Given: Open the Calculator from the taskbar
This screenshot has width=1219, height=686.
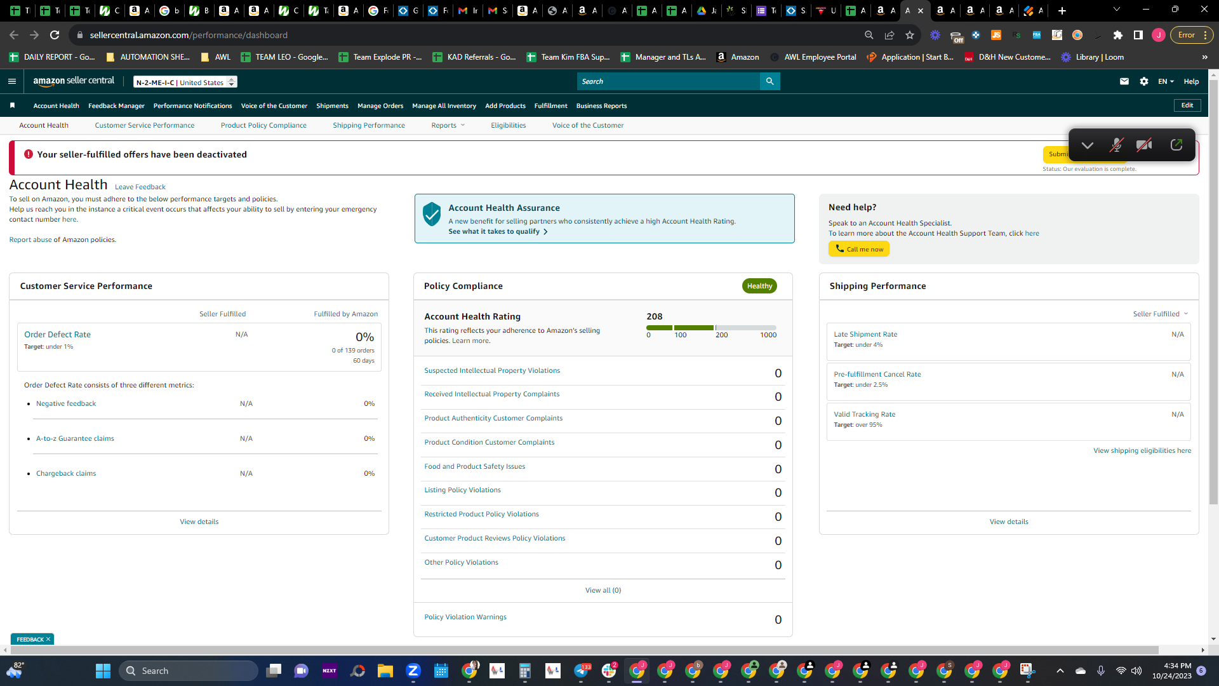Looking at the screenshot, I should coord(525,671).
